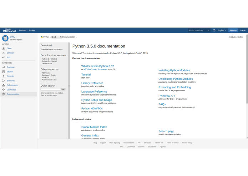Screen dimensions: 248x176
Task: Click the modules link at top right
Action: (233, 37)
